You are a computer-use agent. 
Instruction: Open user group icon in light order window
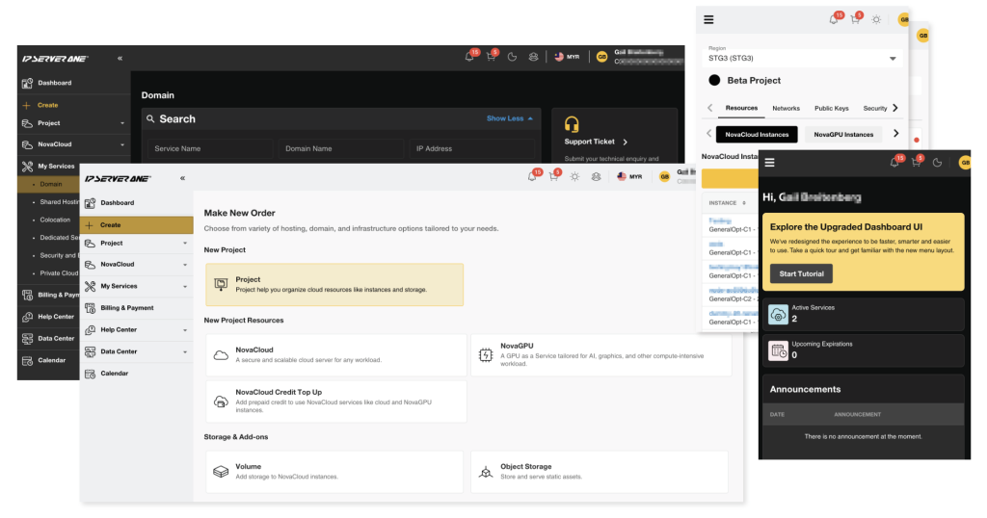point(596,176)
